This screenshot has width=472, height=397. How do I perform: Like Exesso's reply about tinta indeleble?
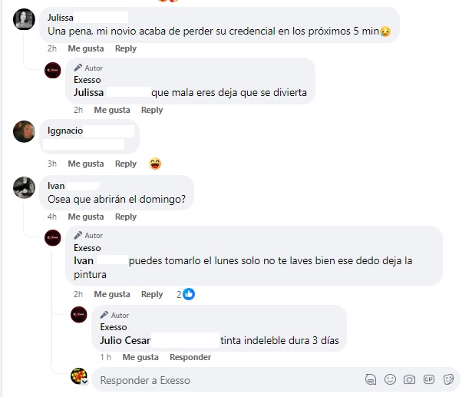pyautogui.click(x=140, y=357)
